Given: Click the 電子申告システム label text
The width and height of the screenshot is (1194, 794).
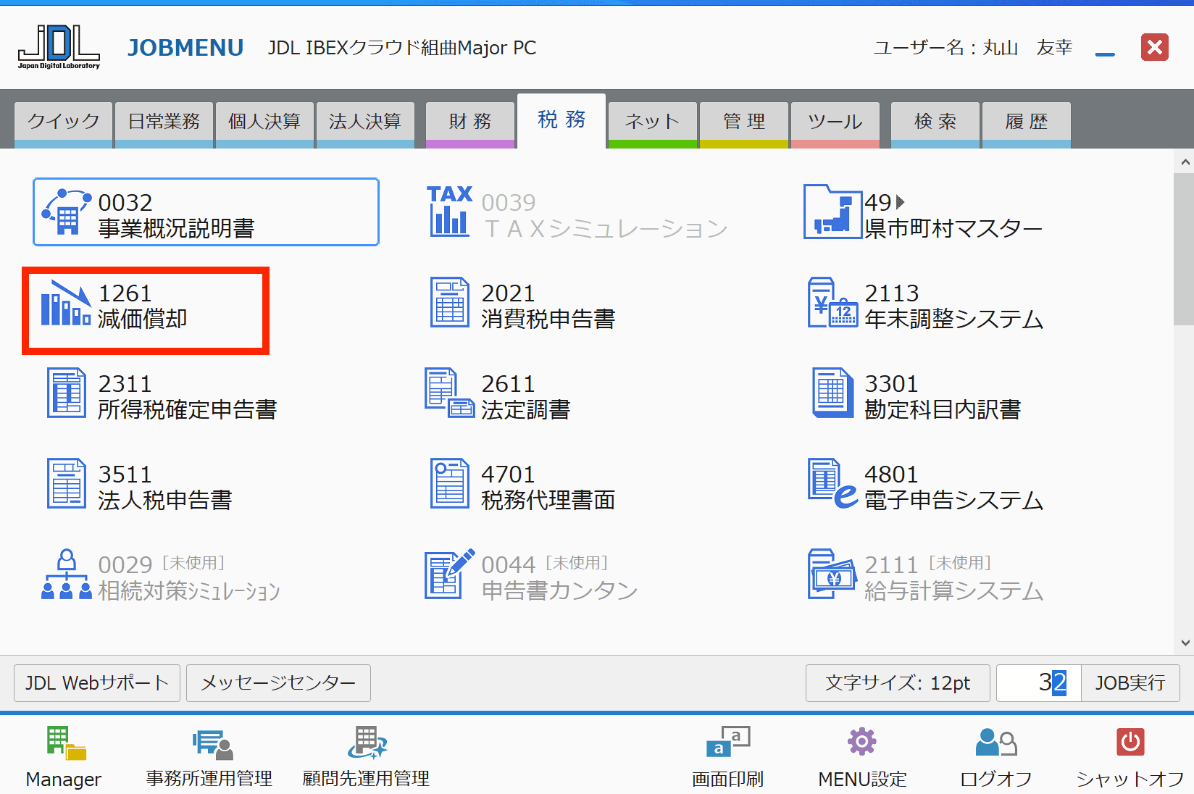Looking at the screenshot, I should [x=954, y=500].
